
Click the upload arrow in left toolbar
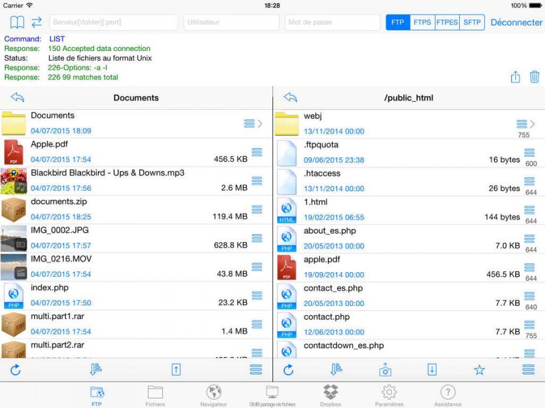176,370
